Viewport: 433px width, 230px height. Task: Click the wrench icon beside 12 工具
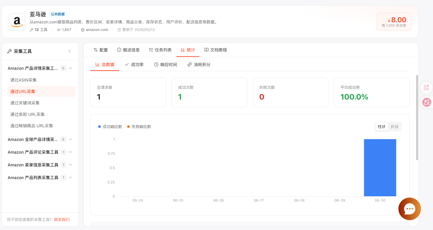31,30
